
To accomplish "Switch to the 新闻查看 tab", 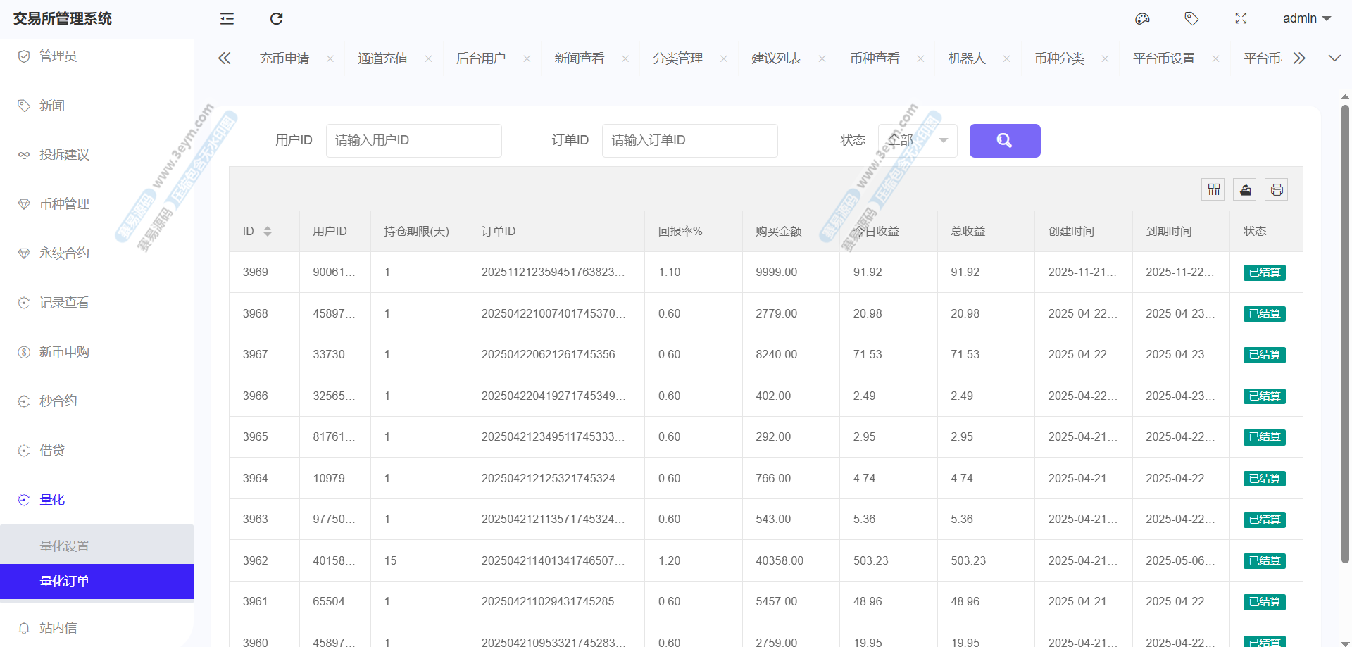I will point(579,58).
